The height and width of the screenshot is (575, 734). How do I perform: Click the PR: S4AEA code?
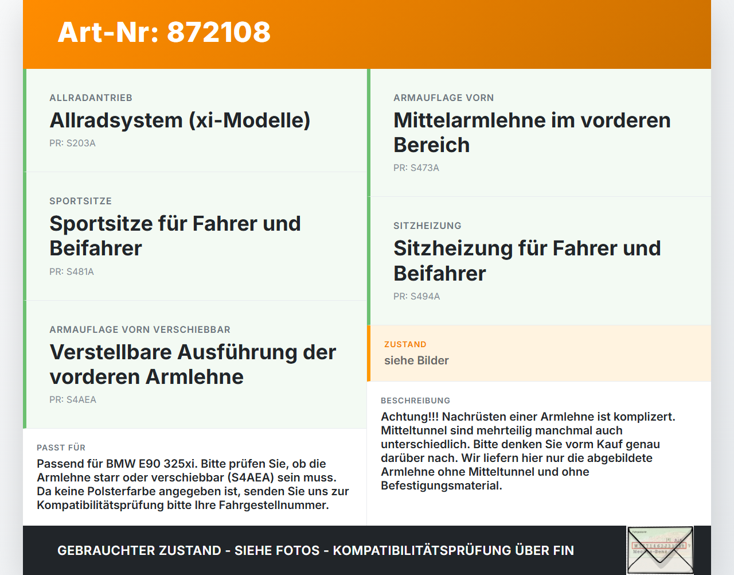73,400
